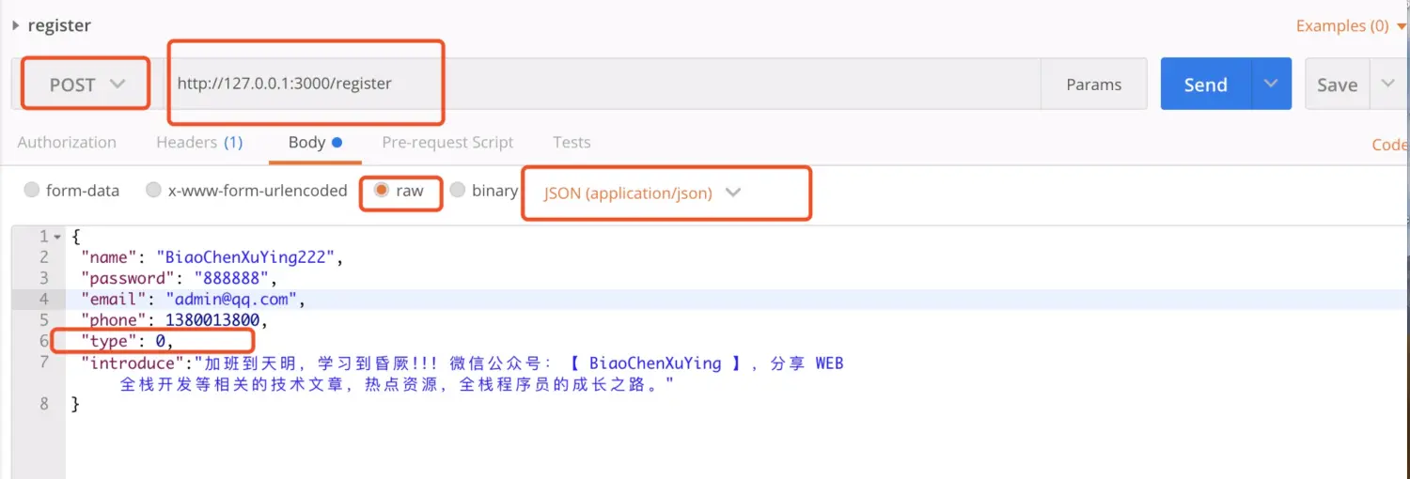This screenshot has width=1410, height=479.
Task: Switch to the Body tab
Action: [314, 143]
